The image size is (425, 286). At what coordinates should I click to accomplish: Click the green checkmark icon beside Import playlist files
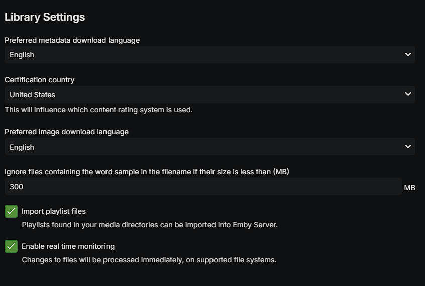(x=11, y=211)
